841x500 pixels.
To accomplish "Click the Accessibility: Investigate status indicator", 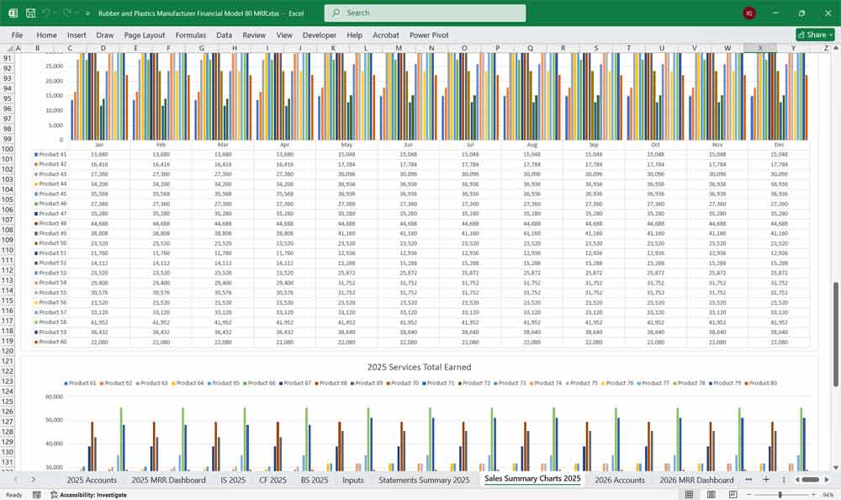I will pyautogui.click(x=91, y=494).
